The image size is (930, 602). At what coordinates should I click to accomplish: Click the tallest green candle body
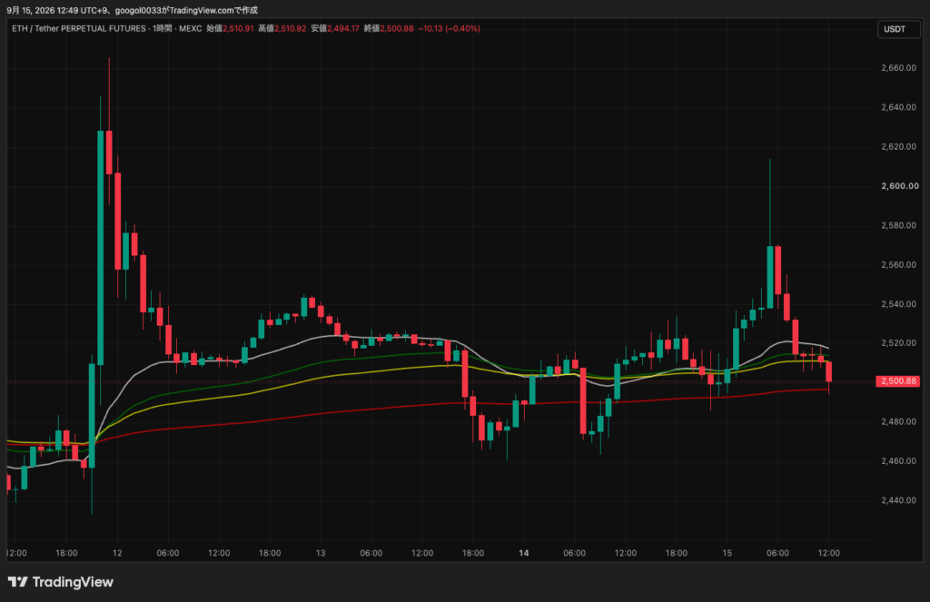(100, 248)
